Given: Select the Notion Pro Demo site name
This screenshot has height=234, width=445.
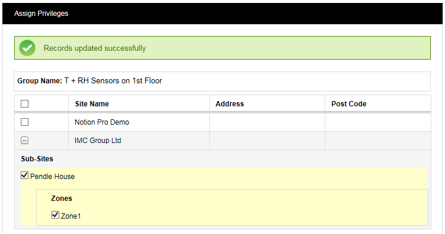Looking at the screenshot, I should tap(102, 122).
